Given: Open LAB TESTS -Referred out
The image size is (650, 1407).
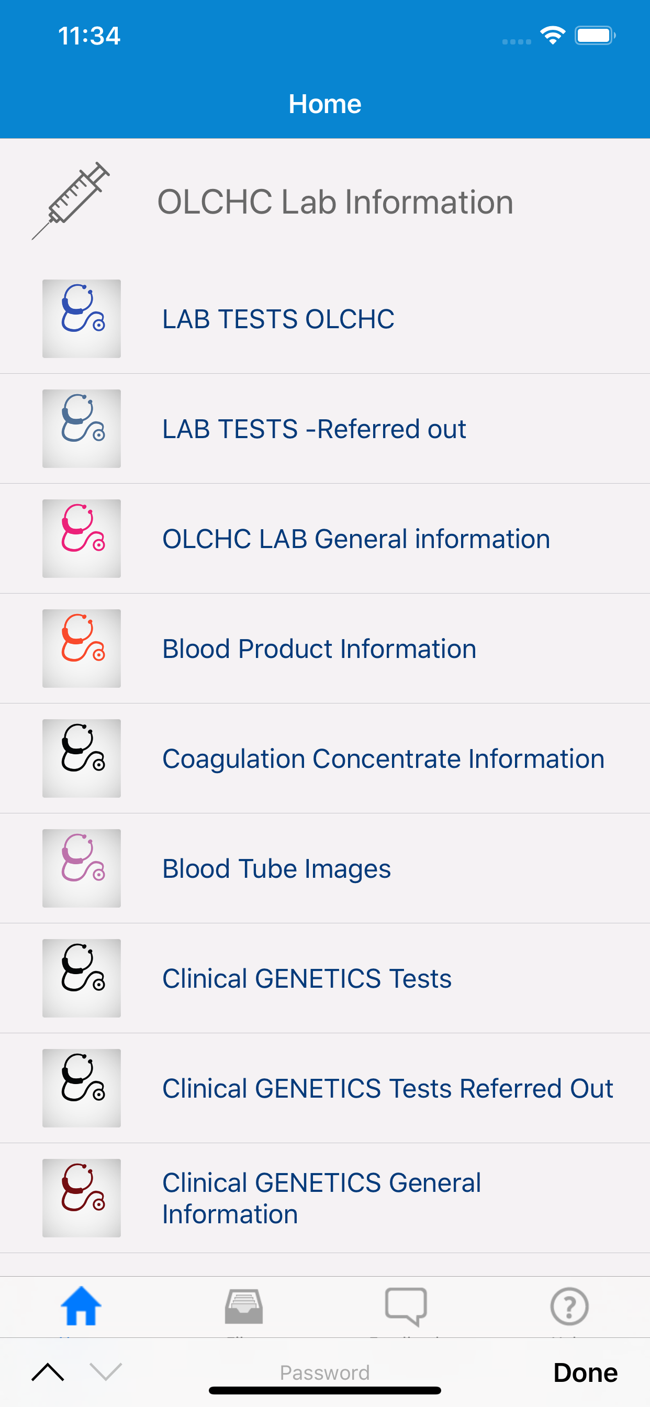Looking at the screenshot, I should pos(325,428).
